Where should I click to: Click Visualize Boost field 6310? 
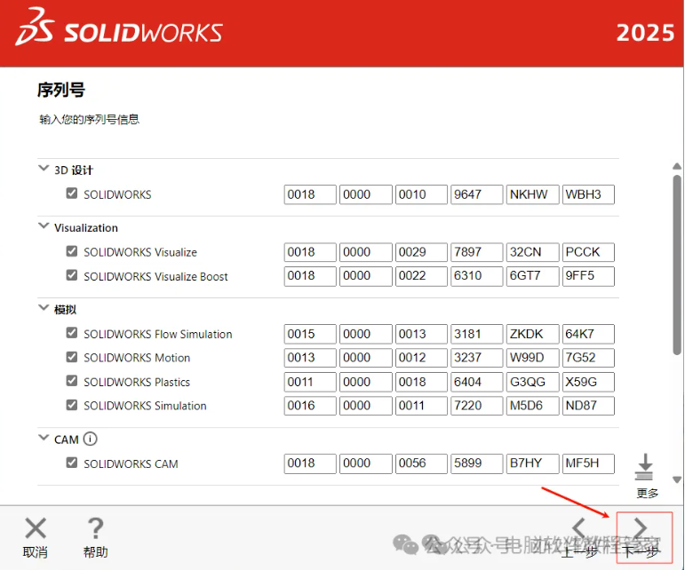(476, 276)
